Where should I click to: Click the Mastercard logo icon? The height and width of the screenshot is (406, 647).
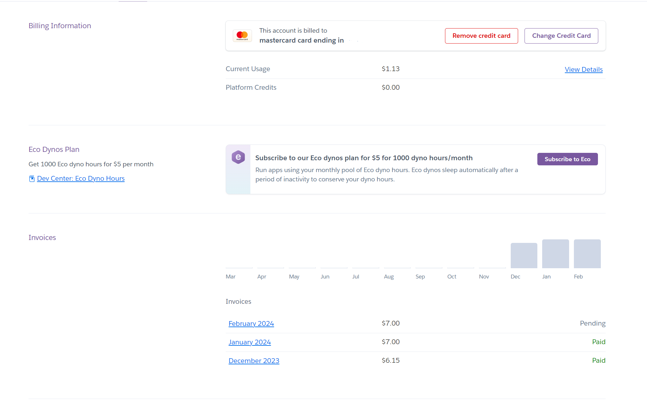[242, 36]
